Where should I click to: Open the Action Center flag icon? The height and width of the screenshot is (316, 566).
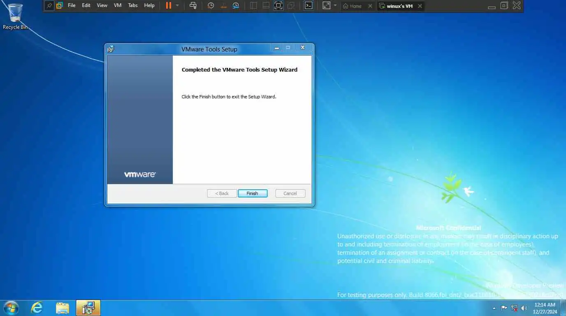click(x=504, y=308)
